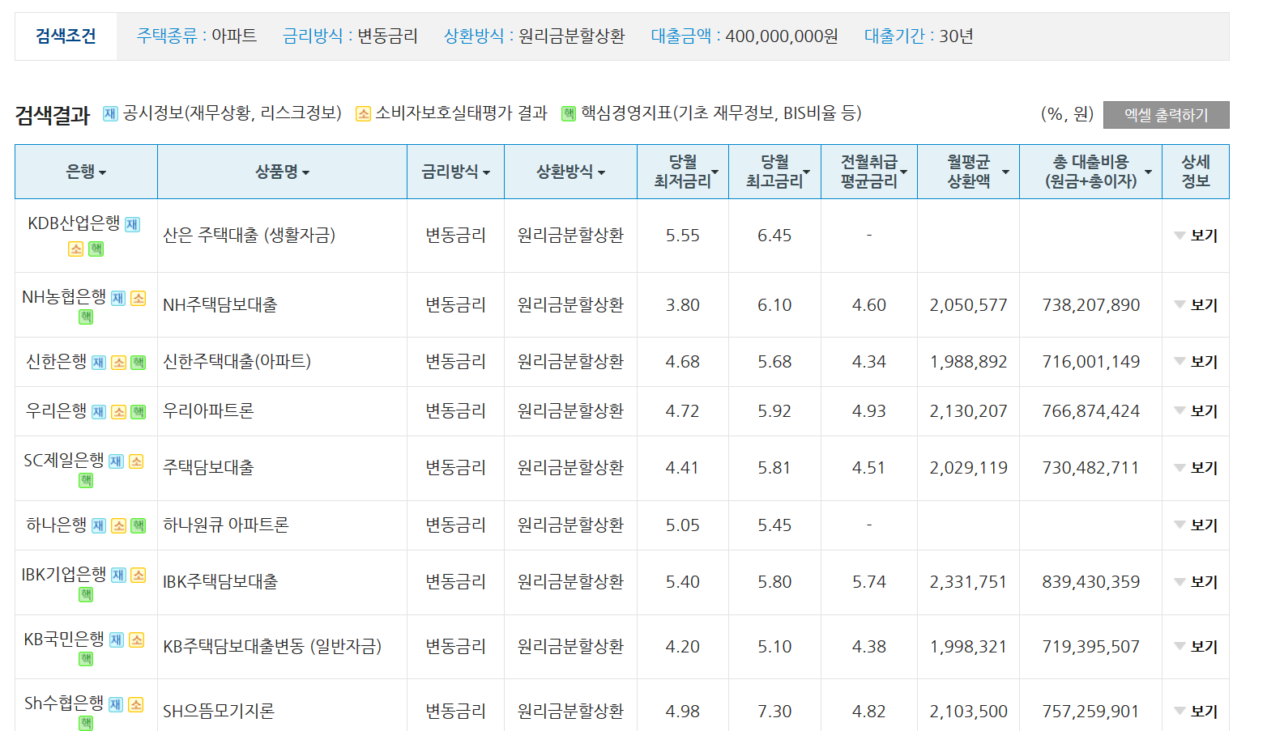
Task: Open KB국민은행 소 consumer protection icon
Action: click(x=137, y=640)
